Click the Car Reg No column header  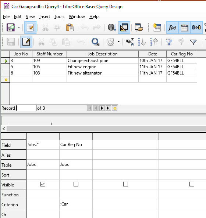[182, 54]
